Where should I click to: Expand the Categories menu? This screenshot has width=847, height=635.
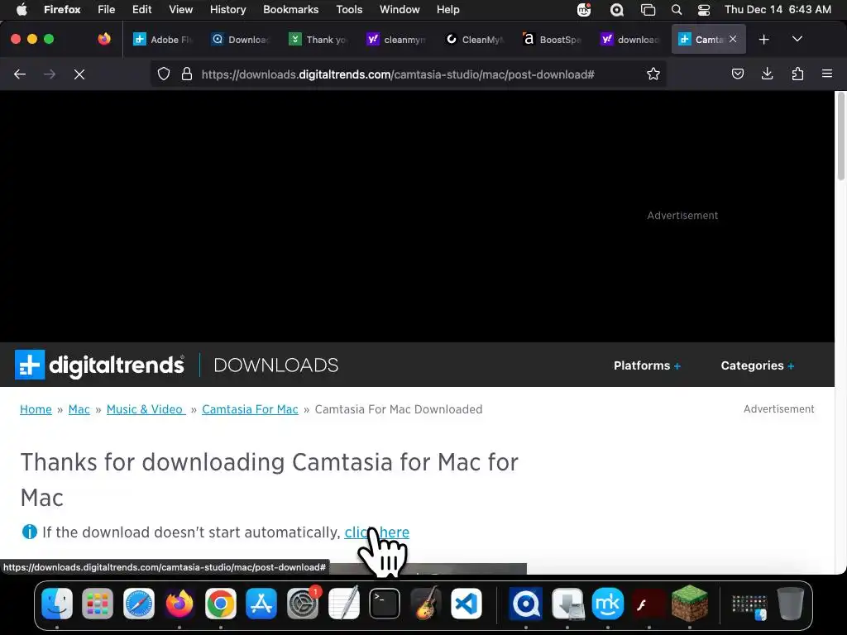758,365
